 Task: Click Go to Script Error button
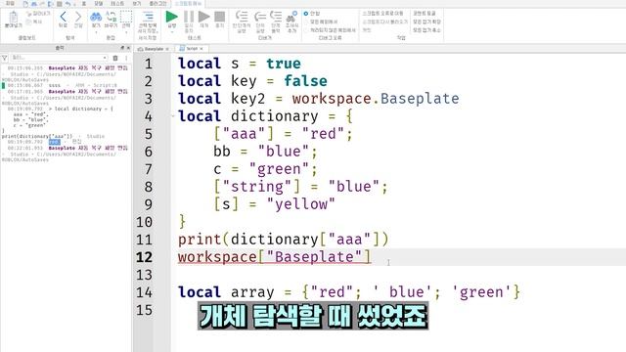tap(382, 13)
